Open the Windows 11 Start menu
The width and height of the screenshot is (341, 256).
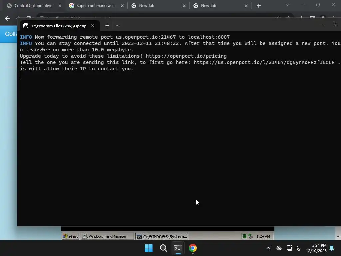(149, 248)
